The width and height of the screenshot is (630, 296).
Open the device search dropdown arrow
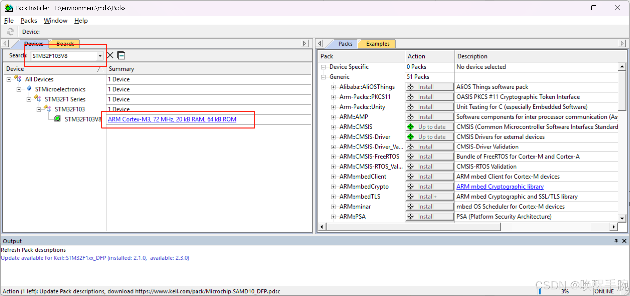click(x=100, y=56)
